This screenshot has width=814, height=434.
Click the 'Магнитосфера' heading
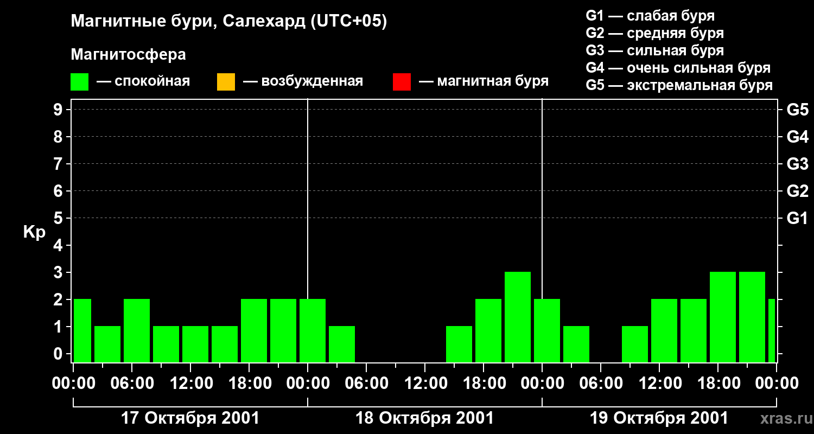click(x=128, y=55)
